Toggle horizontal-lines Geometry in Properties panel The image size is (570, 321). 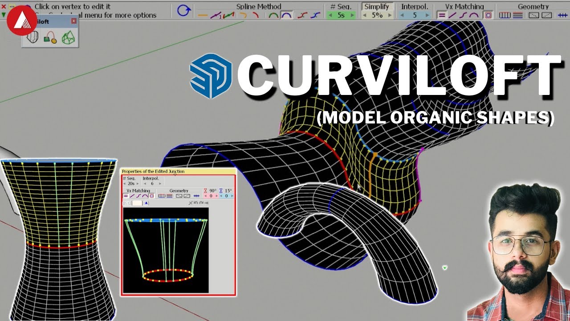(x=170, y=196)
